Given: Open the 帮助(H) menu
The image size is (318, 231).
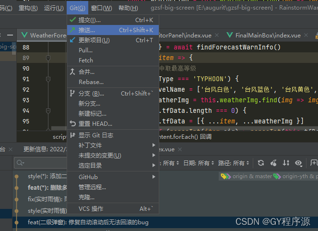Looking at the screenshot, I should [x=128, y=8].
